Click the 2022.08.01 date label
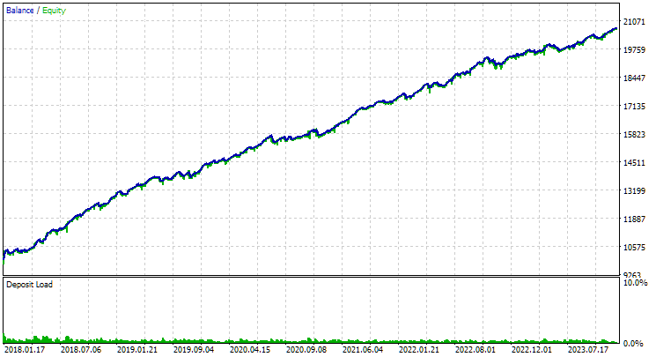Viewport: 656px width, 357px height. click(x=475, y=349)
